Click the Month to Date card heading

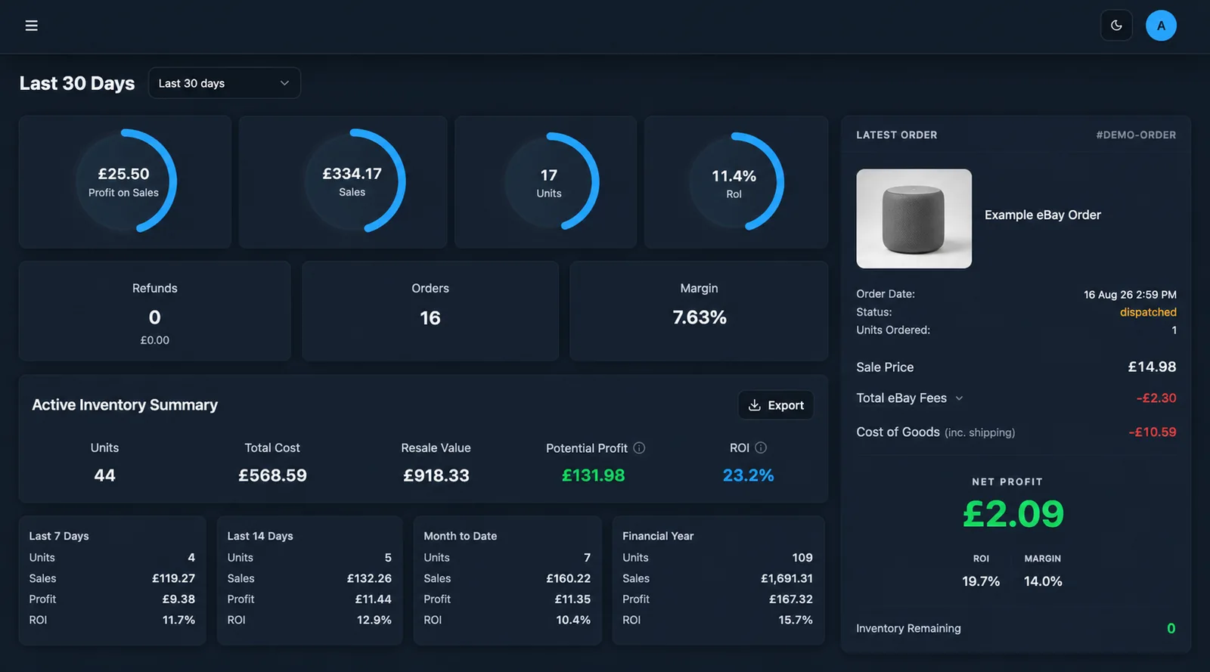coord(461,536)
